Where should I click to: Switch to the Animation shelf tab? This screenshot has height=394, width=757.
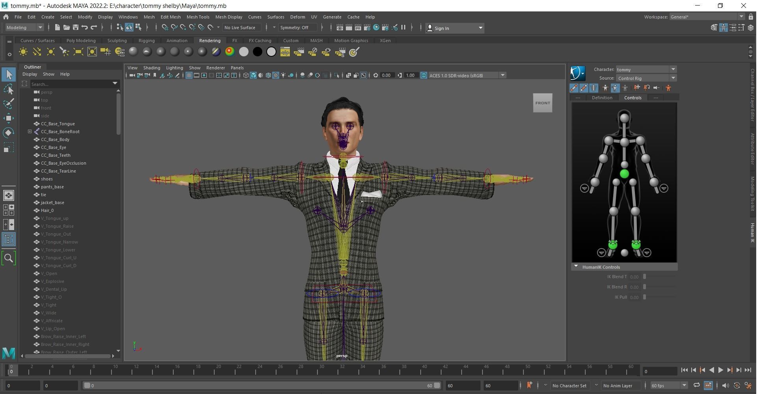(177, 41)
